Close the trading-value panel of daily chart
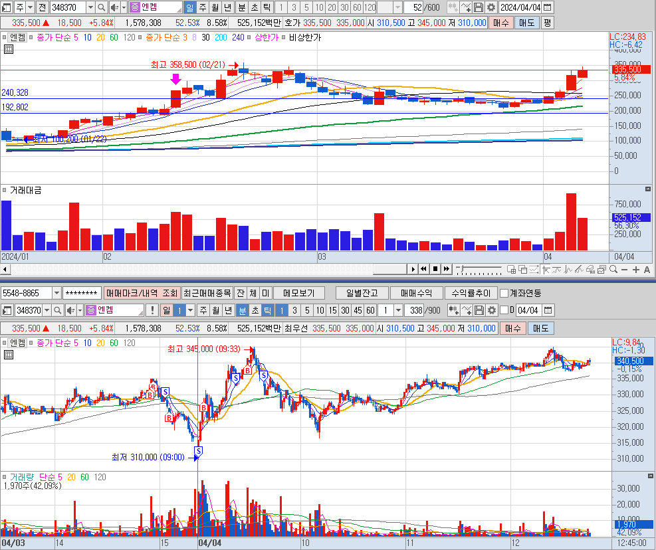The width and height of the screenshot is (656, 550). pos(648,189)
